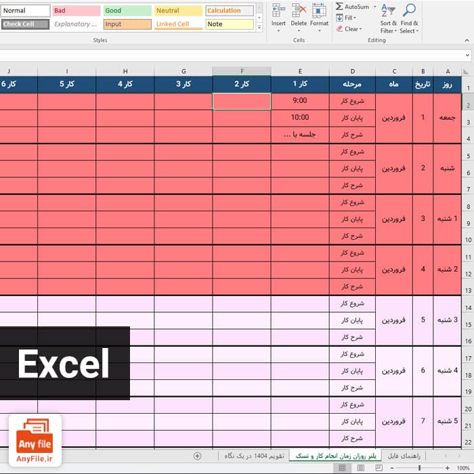Open the راهنمای فایل sheet tab

pyautogui.click(x=404, y=456)
